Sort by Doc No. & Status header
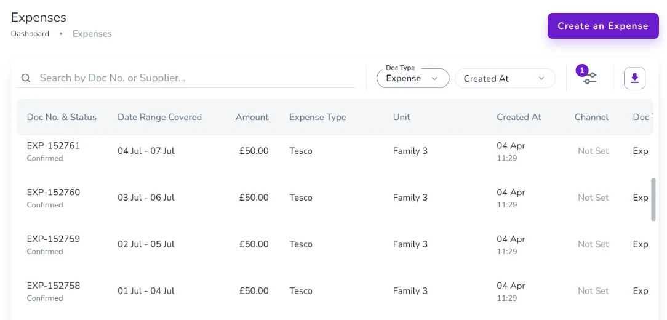Image resolution: width=667 pixels, height=320 pixels. point(62,117)
